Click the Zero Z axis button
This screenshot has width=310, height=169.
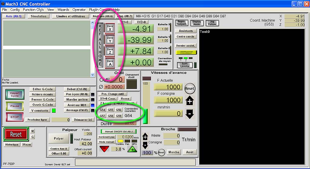110,51
